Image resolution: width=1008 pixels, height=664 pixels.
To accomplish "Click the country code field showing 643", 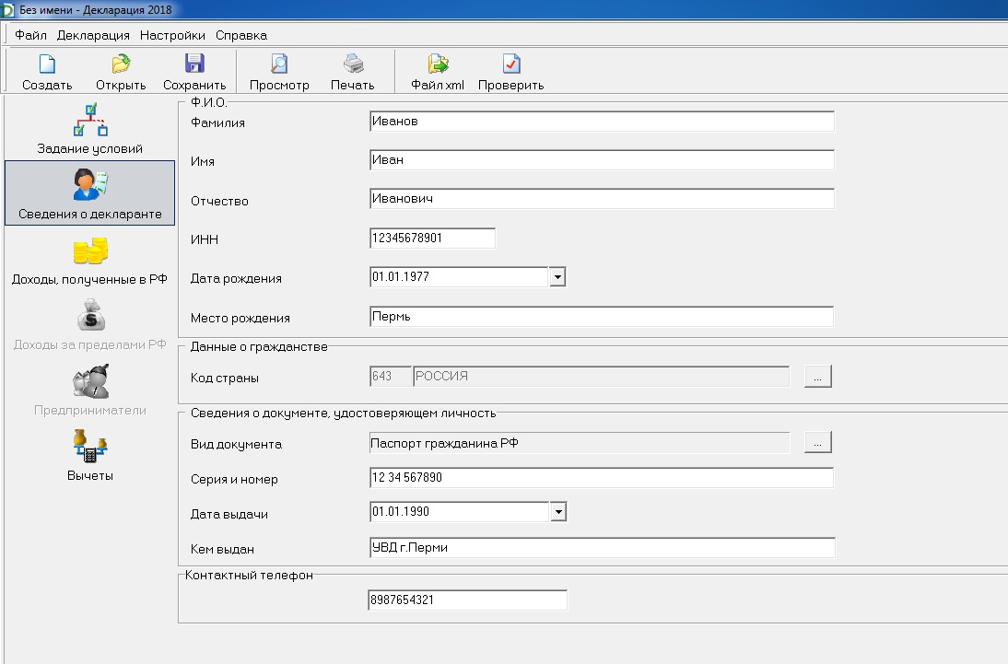I will click(x=391, y=377).
